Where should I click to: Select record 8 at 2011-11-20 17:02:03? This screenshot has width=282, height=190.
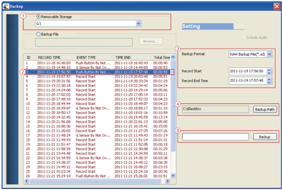coord(97,94)
